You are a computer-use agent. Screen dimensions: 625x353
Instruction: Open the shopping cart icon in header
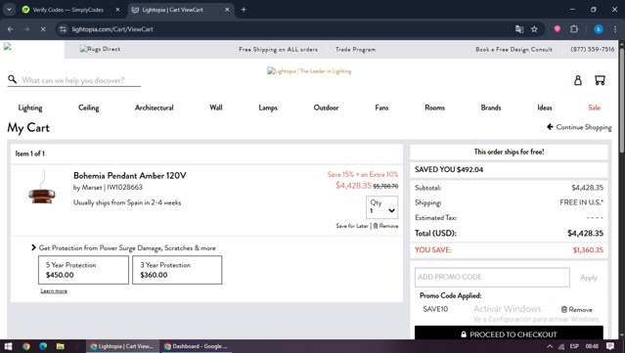600,80
